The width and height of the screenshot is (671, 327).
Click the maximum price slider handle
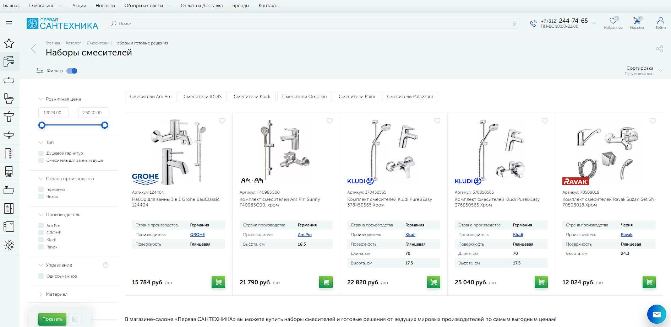(x=105, y=125)
